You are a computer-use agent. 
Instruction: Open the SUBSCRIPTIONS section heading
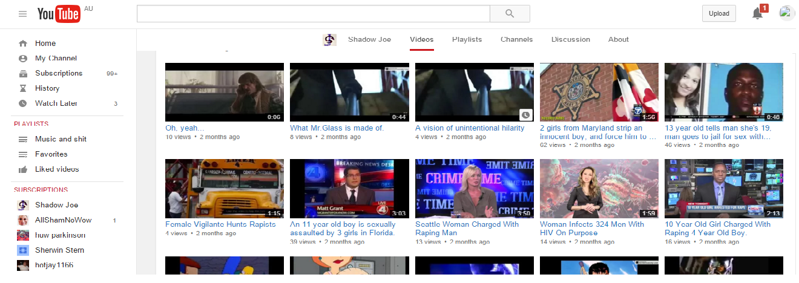click(x=41, y=190)
